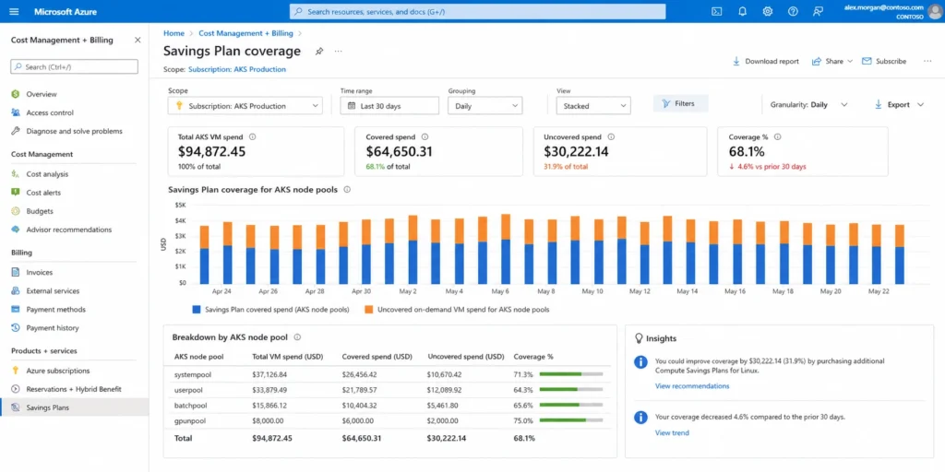Click info icon beside chart title
This screenshot has height=472, width=945.
tap(347, 189)
